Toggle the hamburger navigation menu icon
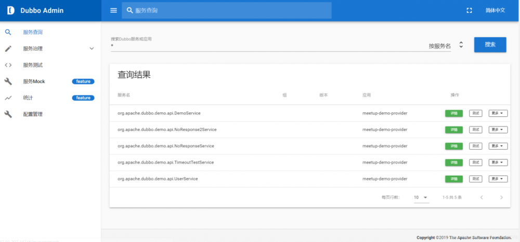 [114, 10]
